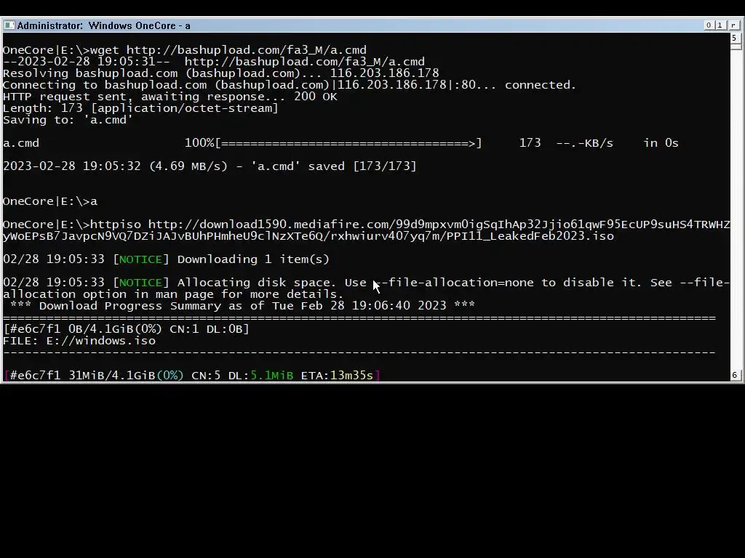The width and height of the screenshot is (745, 558).
Task: Click the 'OneCore|E:\>a' prompt line
Action: pos(50,201)
